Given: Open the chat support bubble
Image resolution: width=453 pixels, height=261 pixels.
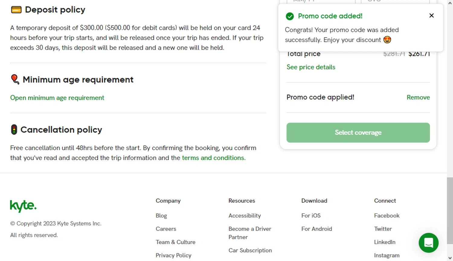Looking at the screenshot, I should (x=428, y=243).
